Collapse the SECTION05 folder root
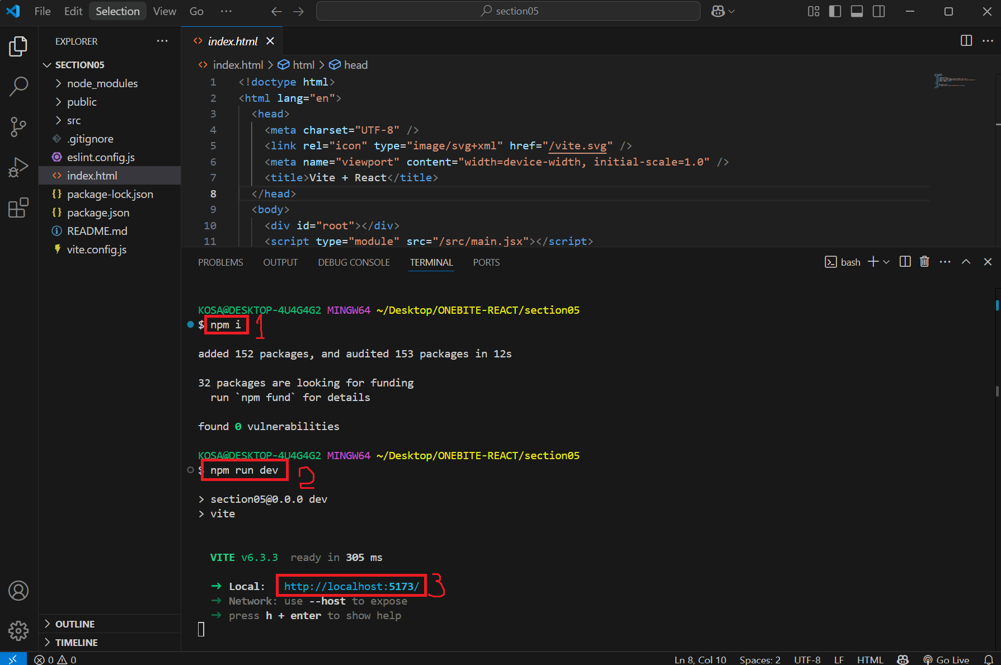This screenshot has width=1001, height=665. (x=110, y=65)
